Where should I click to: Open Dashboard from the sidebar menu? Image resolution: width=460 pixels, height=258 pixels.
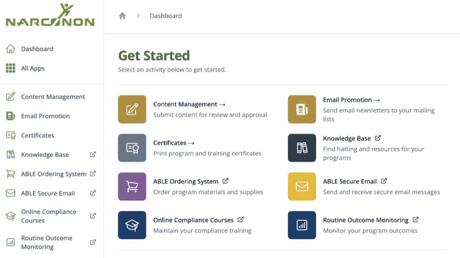coord(37,49)
